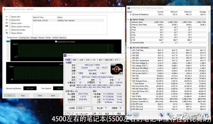Click the CPU-Z title bar icon

65,56
